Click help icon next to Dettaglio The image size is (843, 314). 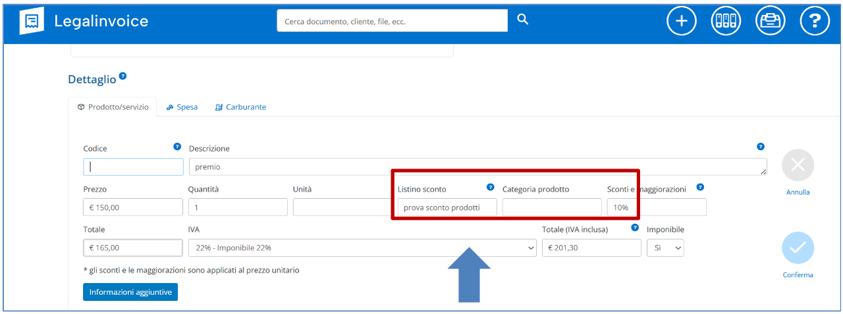(122, 76)
